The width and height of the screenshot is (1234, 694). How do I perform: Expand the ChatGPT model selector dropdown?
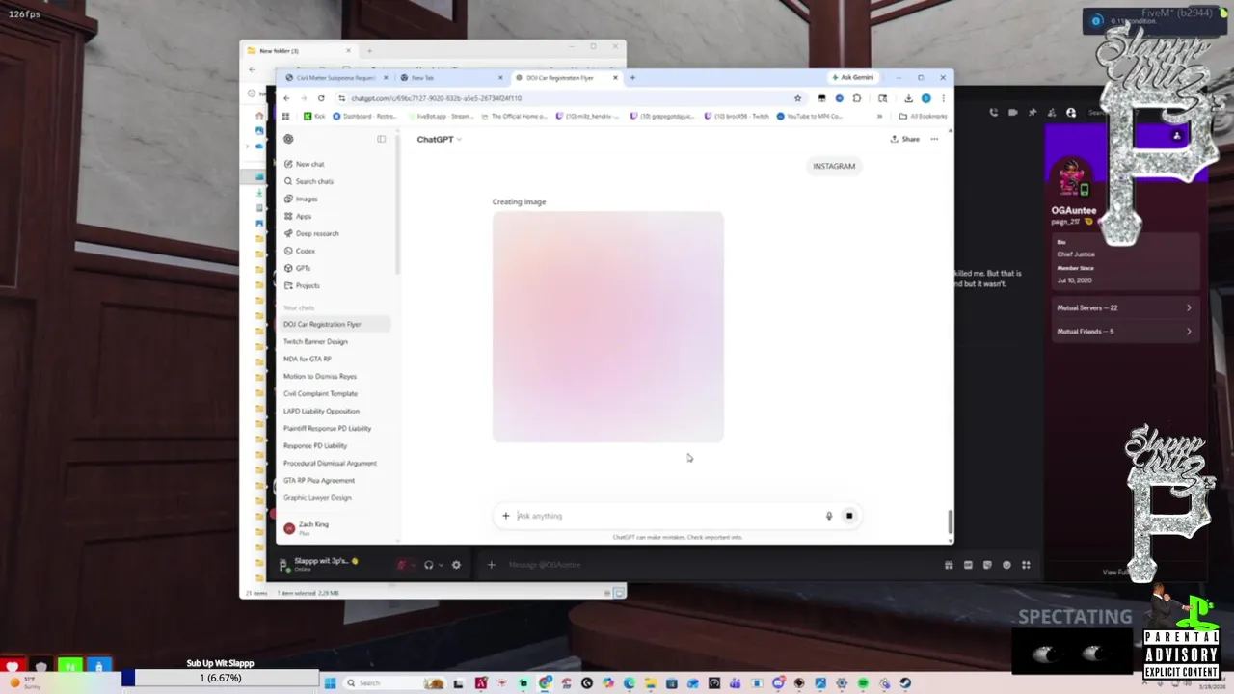pos(439,139)
